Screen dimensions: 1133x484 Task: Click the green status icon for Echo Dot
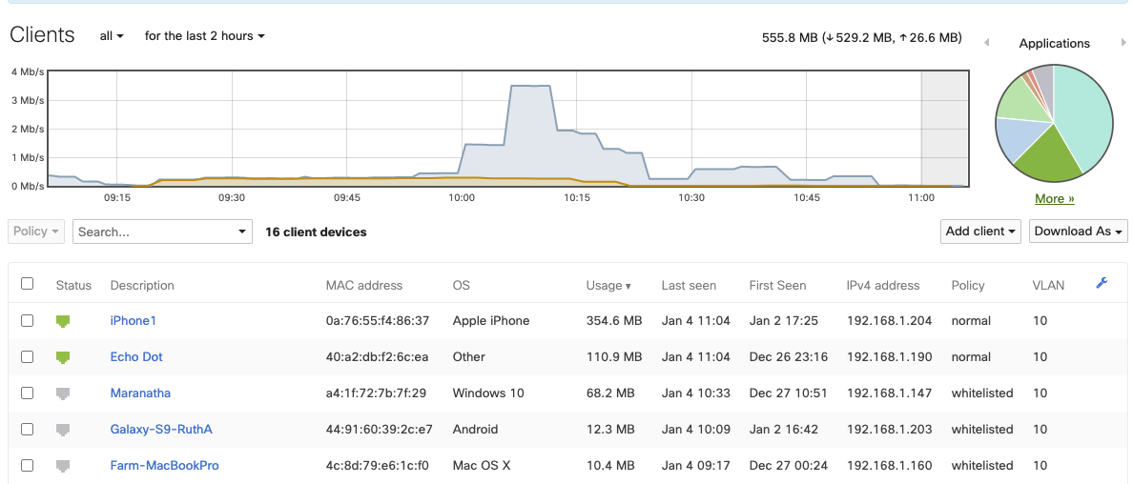pos(64,357)
